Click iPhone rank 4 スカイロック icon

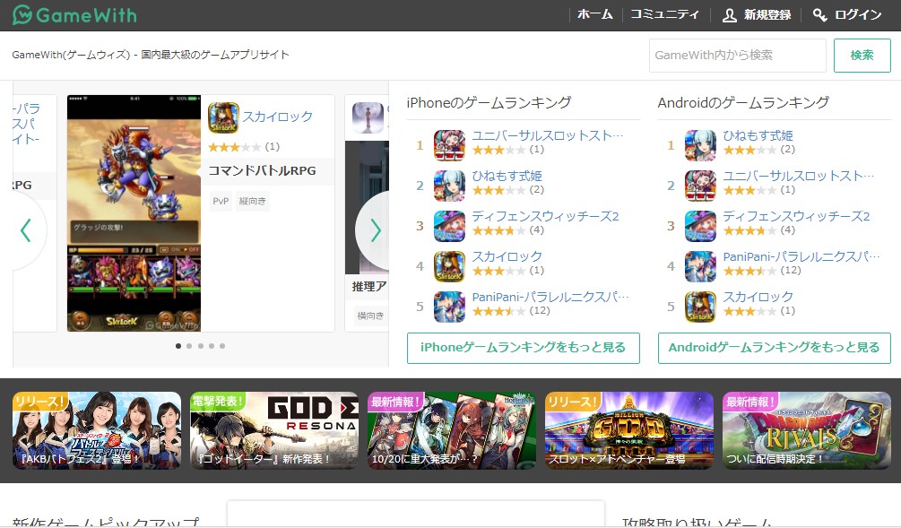point(449,266)
